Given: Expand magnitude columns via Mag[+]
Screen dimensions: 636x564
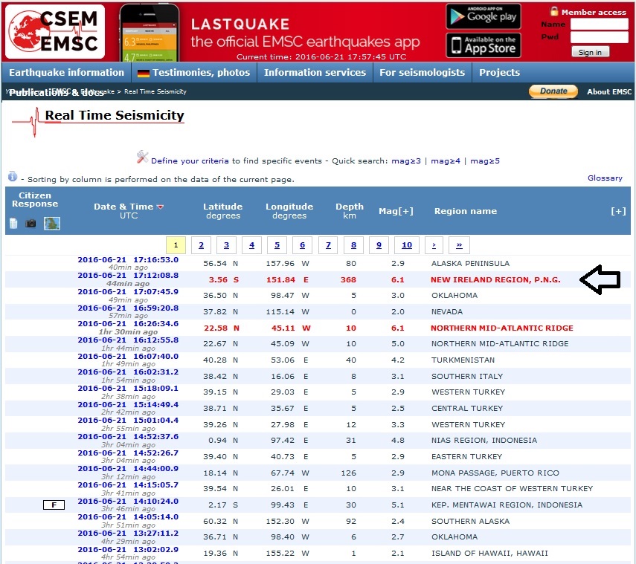Looking at the screenshot, I should 395,211.
